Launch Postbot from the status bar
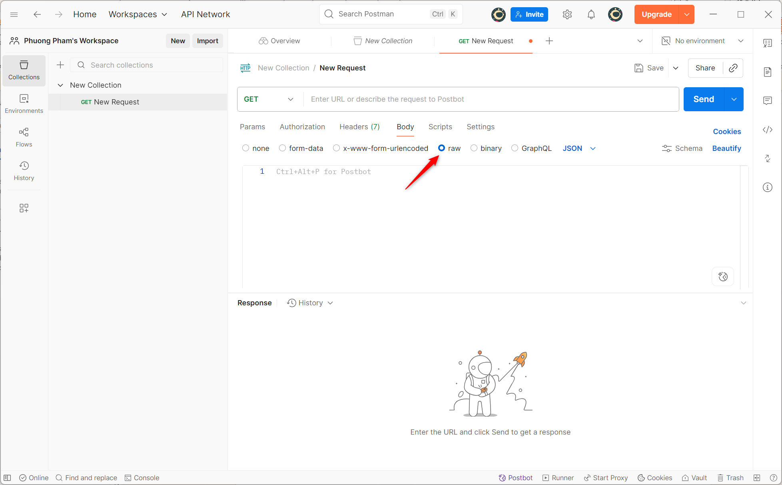Image resolution: width=782 pixels, height=485 pixels. click(515, 477)
